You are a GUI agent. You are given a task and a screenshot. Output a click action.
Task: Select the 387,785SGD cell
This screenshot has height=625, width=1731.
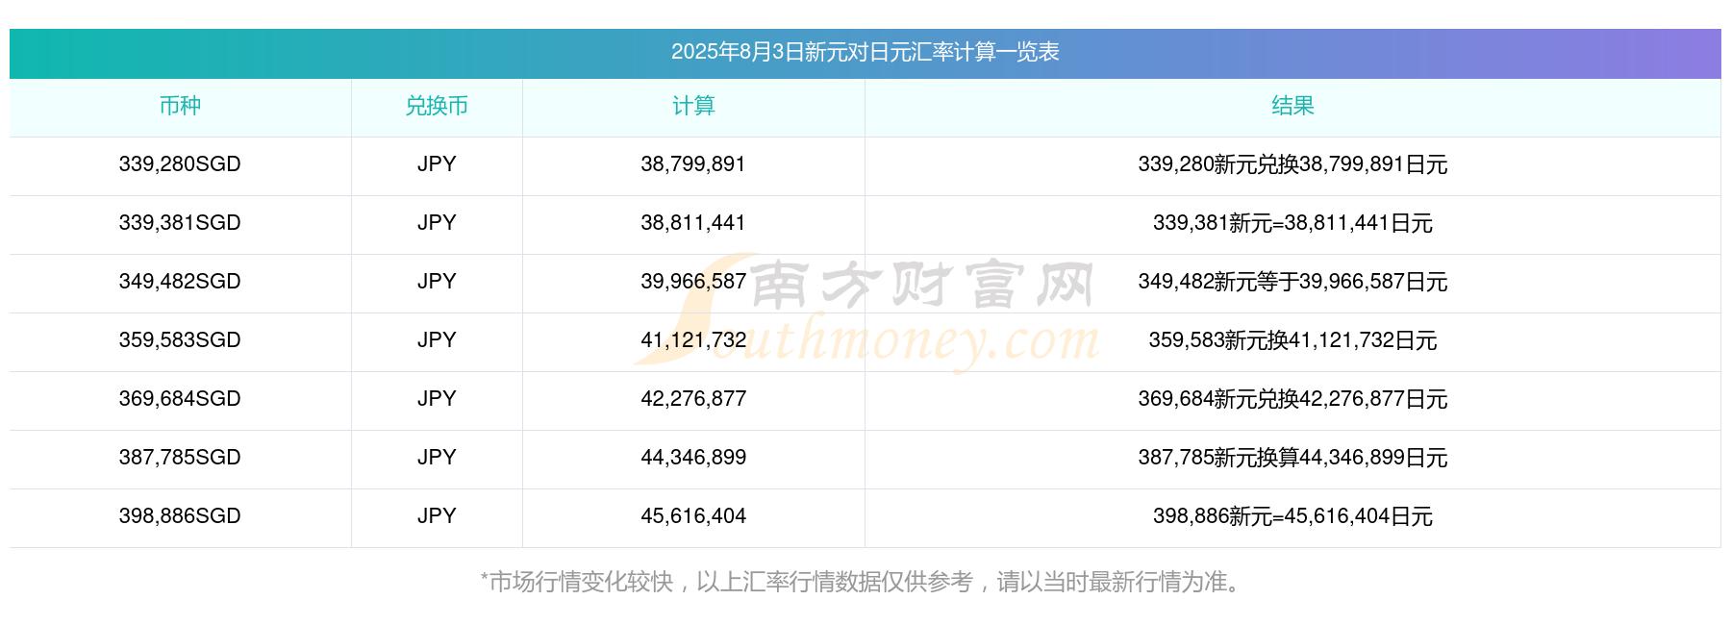pos(180,458)
